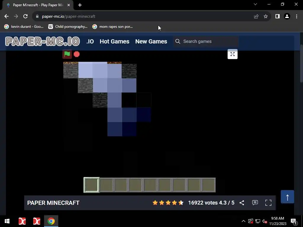Screen dimensions: 303x227
Task: Open the Windows Start menu
Action: tap(7, 221)
